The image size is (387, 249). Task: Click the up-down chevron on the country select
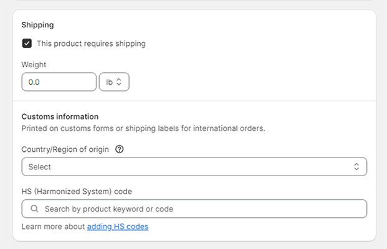point(356,167)
